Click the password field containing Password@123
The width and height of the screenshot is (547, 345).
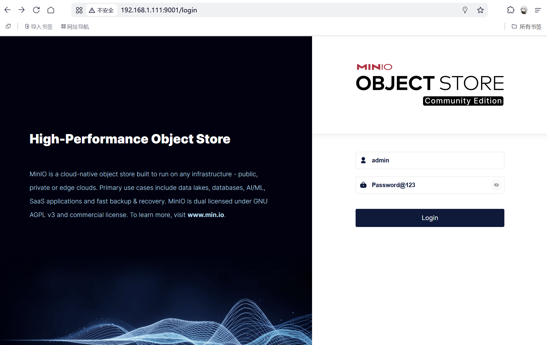tap(430, 185)
